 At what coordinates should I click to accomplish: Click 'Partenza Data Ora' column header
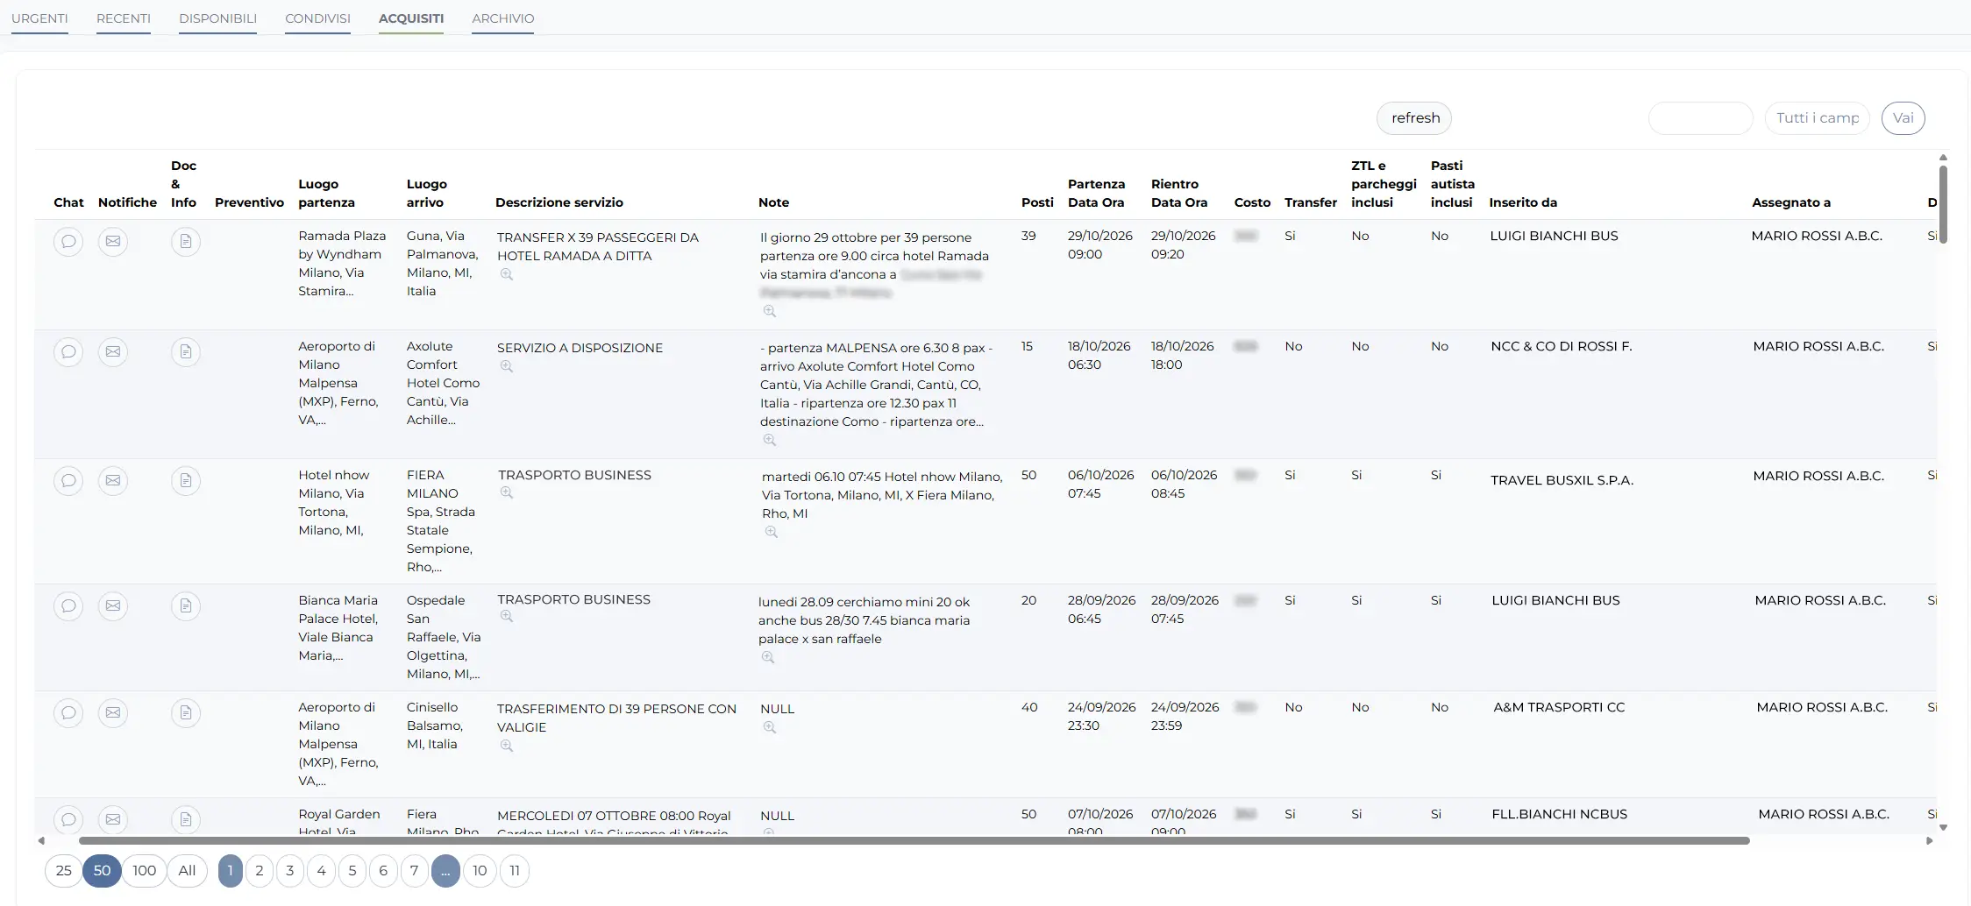pyautogui.click(x=1096, y=193)
